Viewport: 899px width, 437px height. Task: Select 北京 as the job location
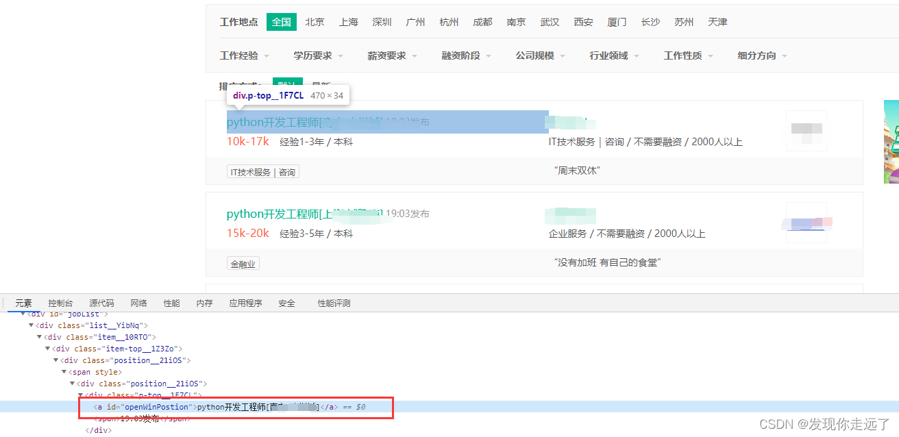[x=315, y=21]
